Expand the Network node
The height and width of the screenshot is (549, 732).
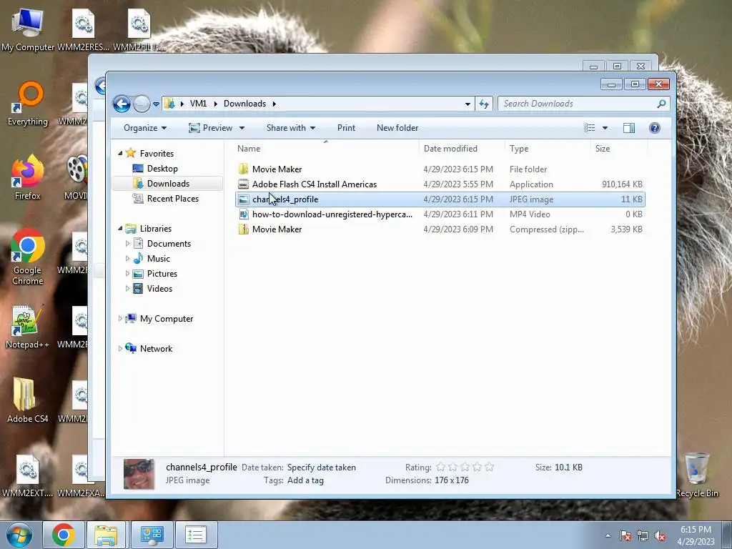(x=120, y=348)
